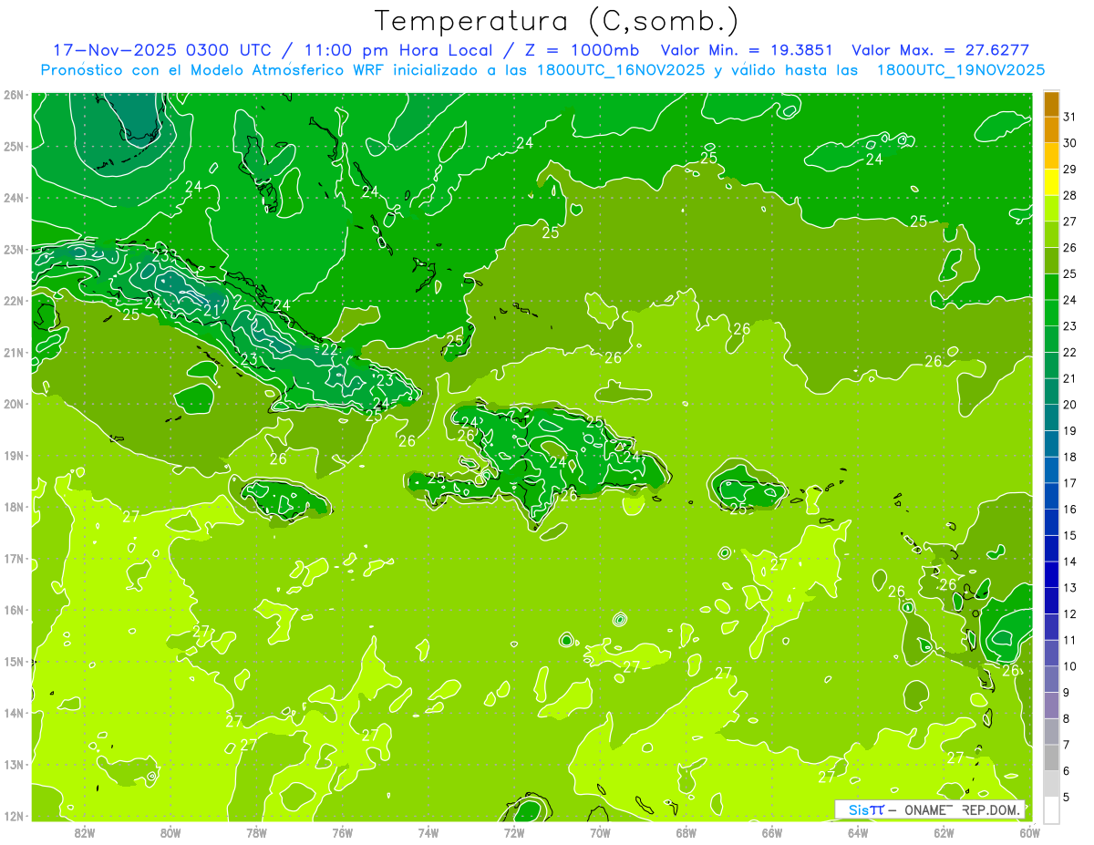Click the "12N" latitude axis label
Image resolution: width=1094 pixels, height=845 pixels.
pos(14,816)
